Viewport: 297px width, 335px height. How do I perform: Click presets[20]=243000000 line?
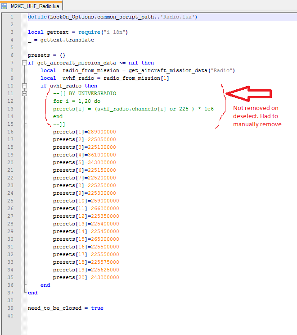pos(86,278)
